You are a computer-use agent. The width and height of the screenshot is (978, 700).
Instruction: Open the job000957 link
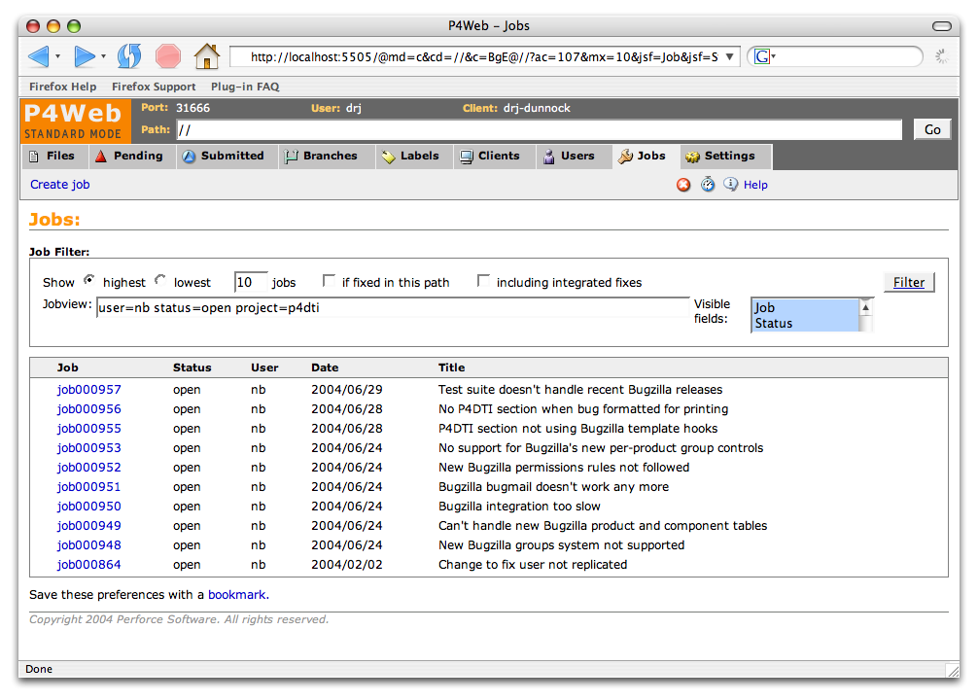coord(89,390)
